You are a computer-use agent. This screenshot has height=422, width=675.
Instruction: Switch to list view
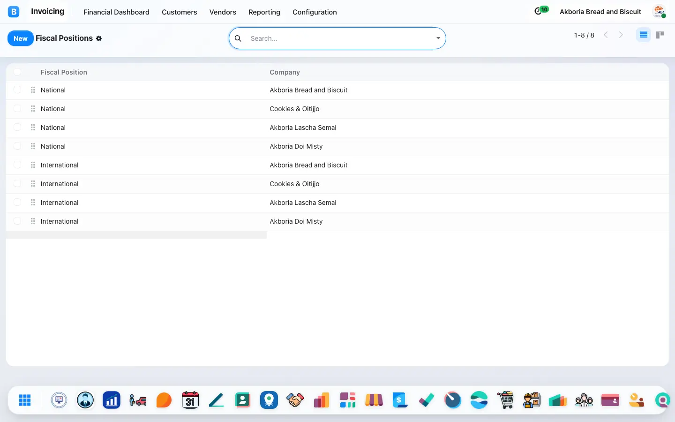[x=644, y=35]
